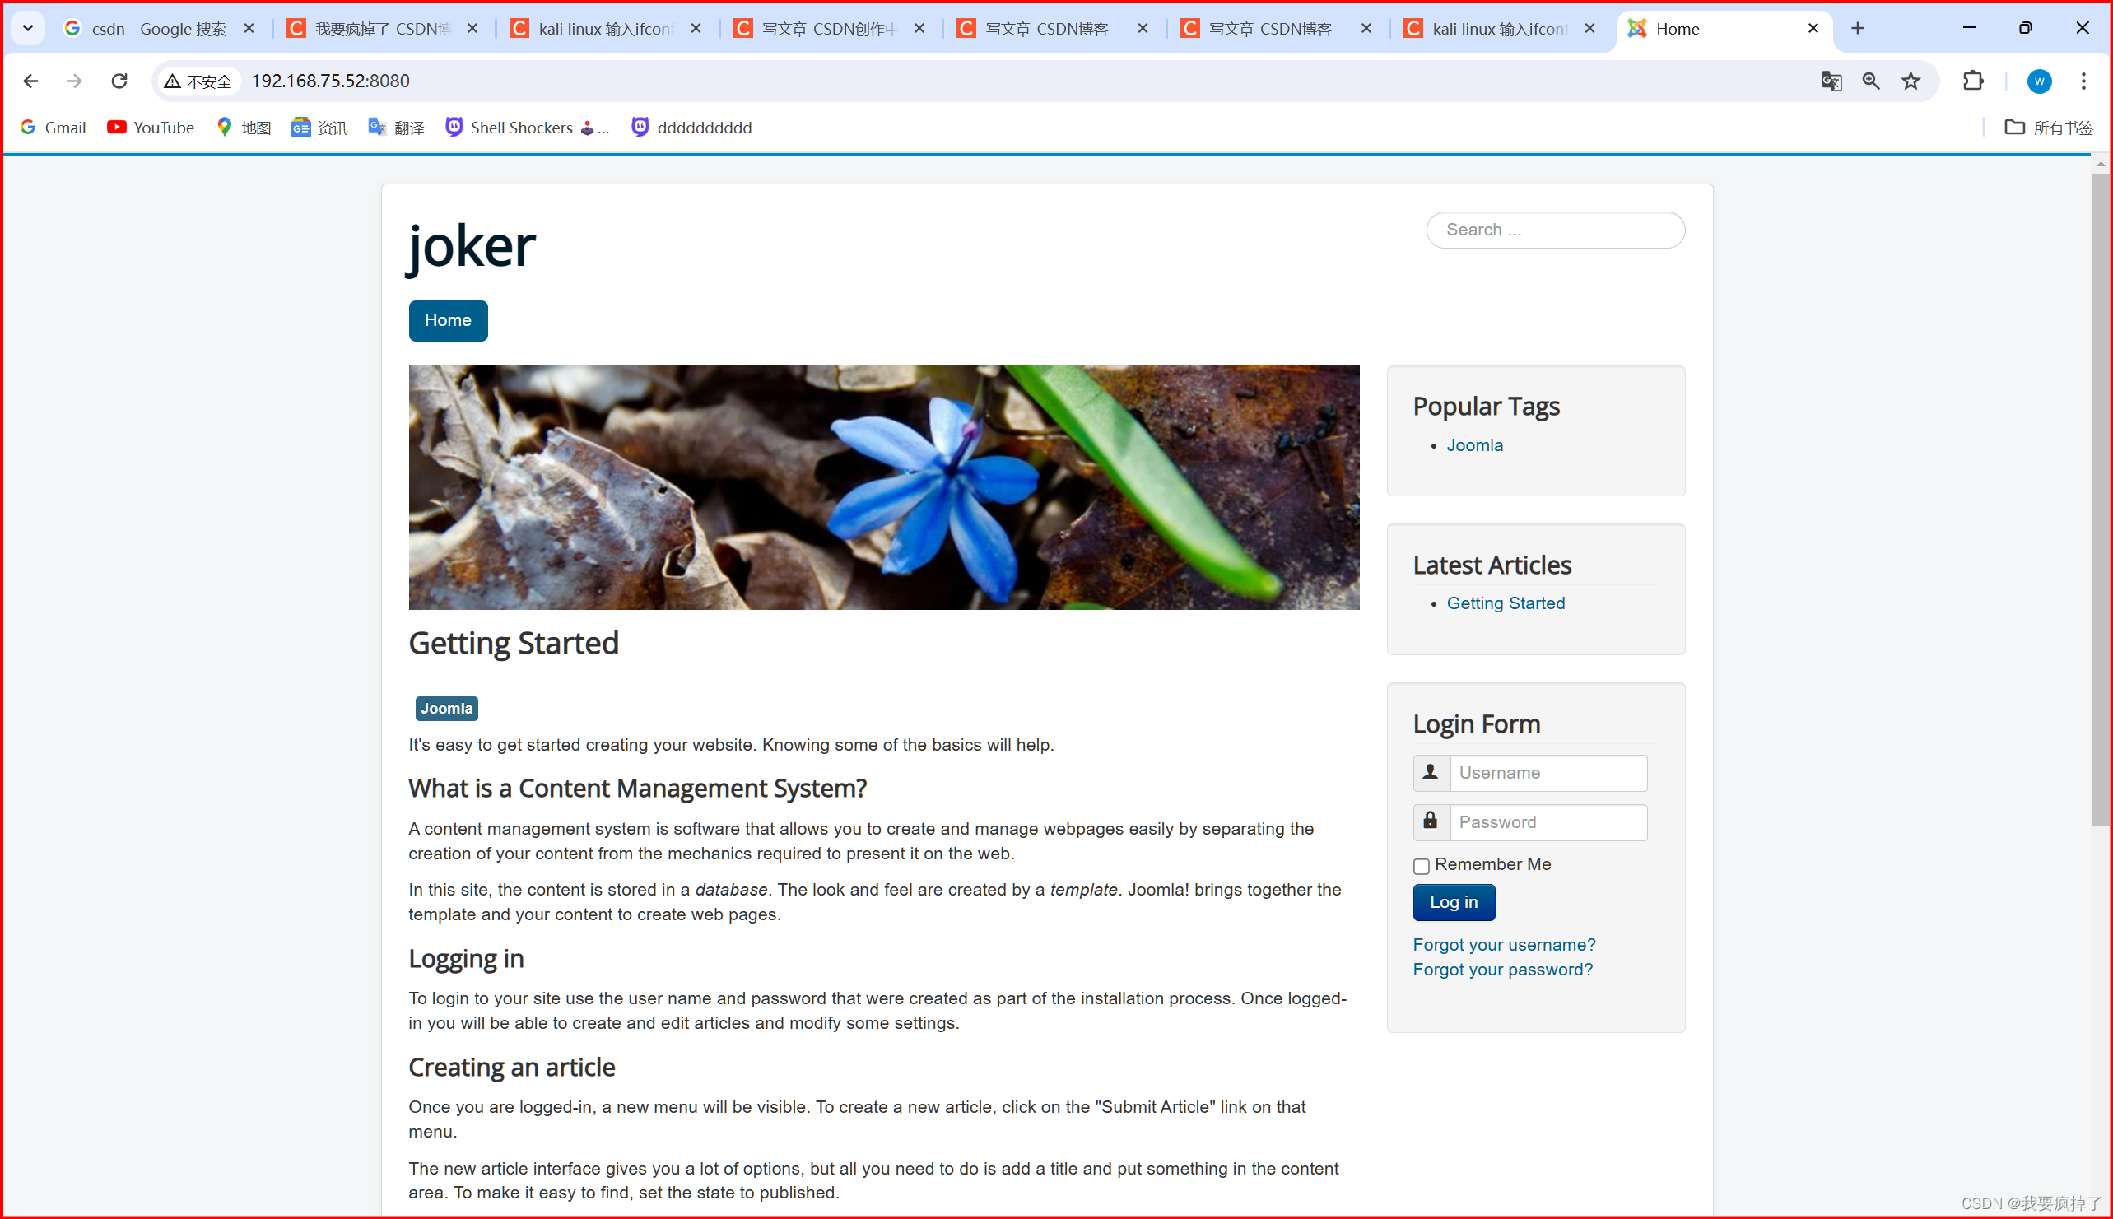This screenshot has width=2113, height=1219.
Task: Click the Getting Started article link
Action: (x=1505, y=603)
